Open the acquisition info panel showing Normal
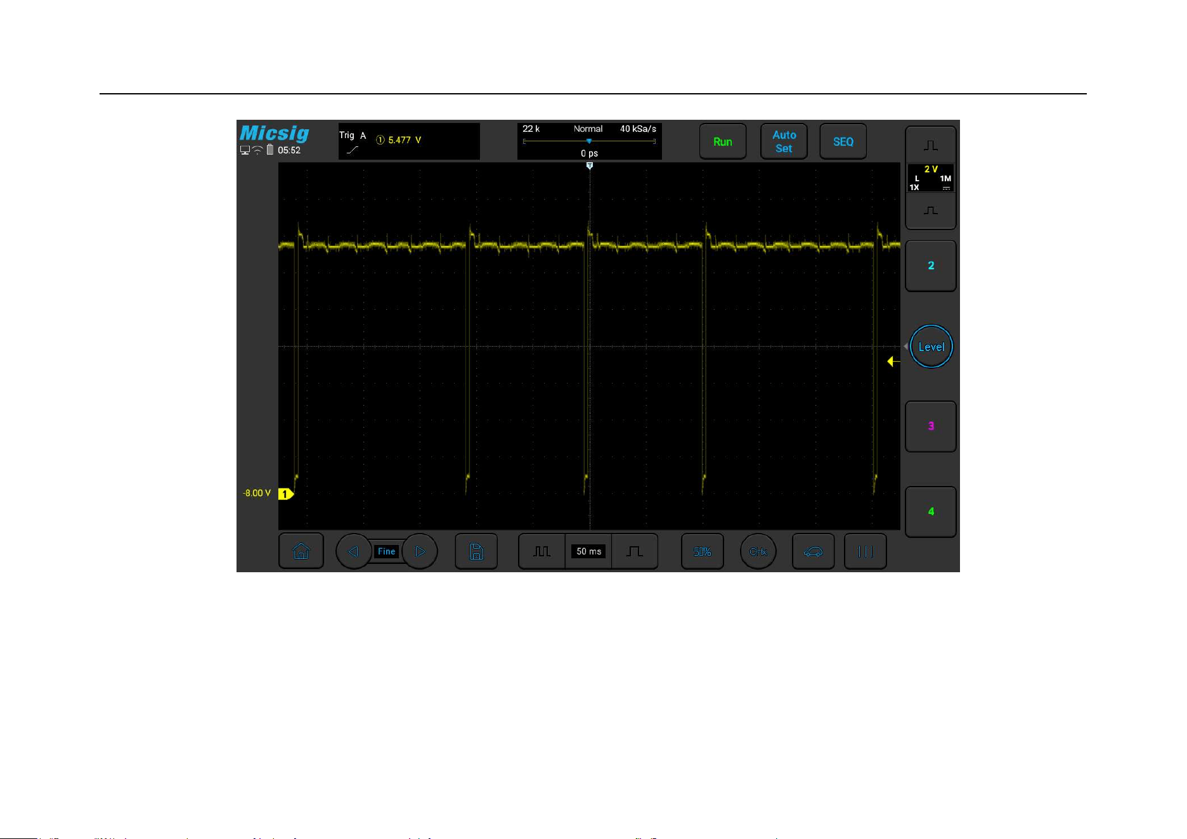Screen dimensions: 1187x839 (x=590, y=141)
